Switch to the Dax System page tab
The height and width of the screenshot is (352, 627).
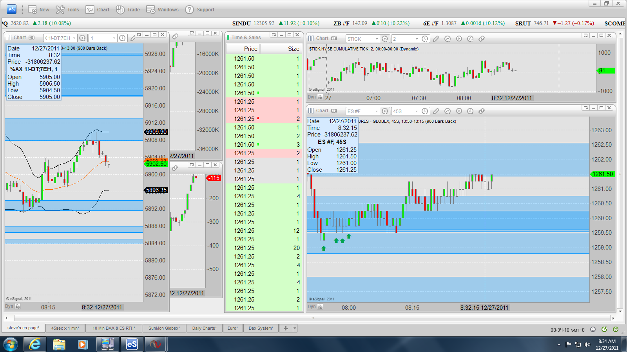(x=261, y=328)
